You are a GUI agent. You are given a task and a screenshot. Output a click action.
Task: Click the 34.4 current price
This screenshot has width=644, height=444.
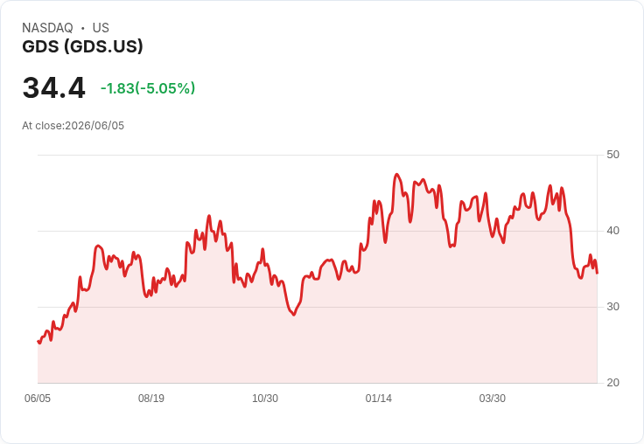(53, 87)
